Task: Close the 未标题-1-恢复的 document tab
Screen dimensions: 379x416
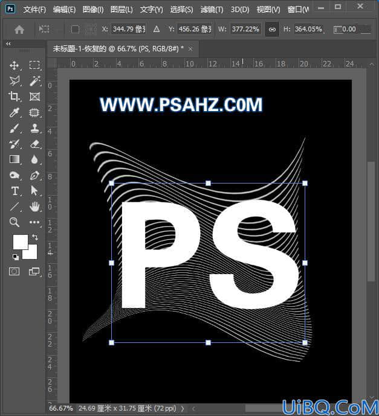Action: point(190,49)
